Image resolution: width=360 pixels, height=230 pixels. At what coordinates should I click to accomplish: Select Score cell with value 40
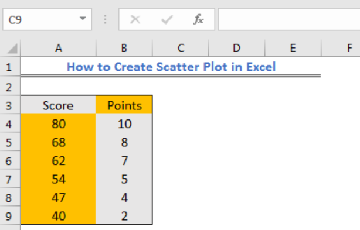point(58,215)
